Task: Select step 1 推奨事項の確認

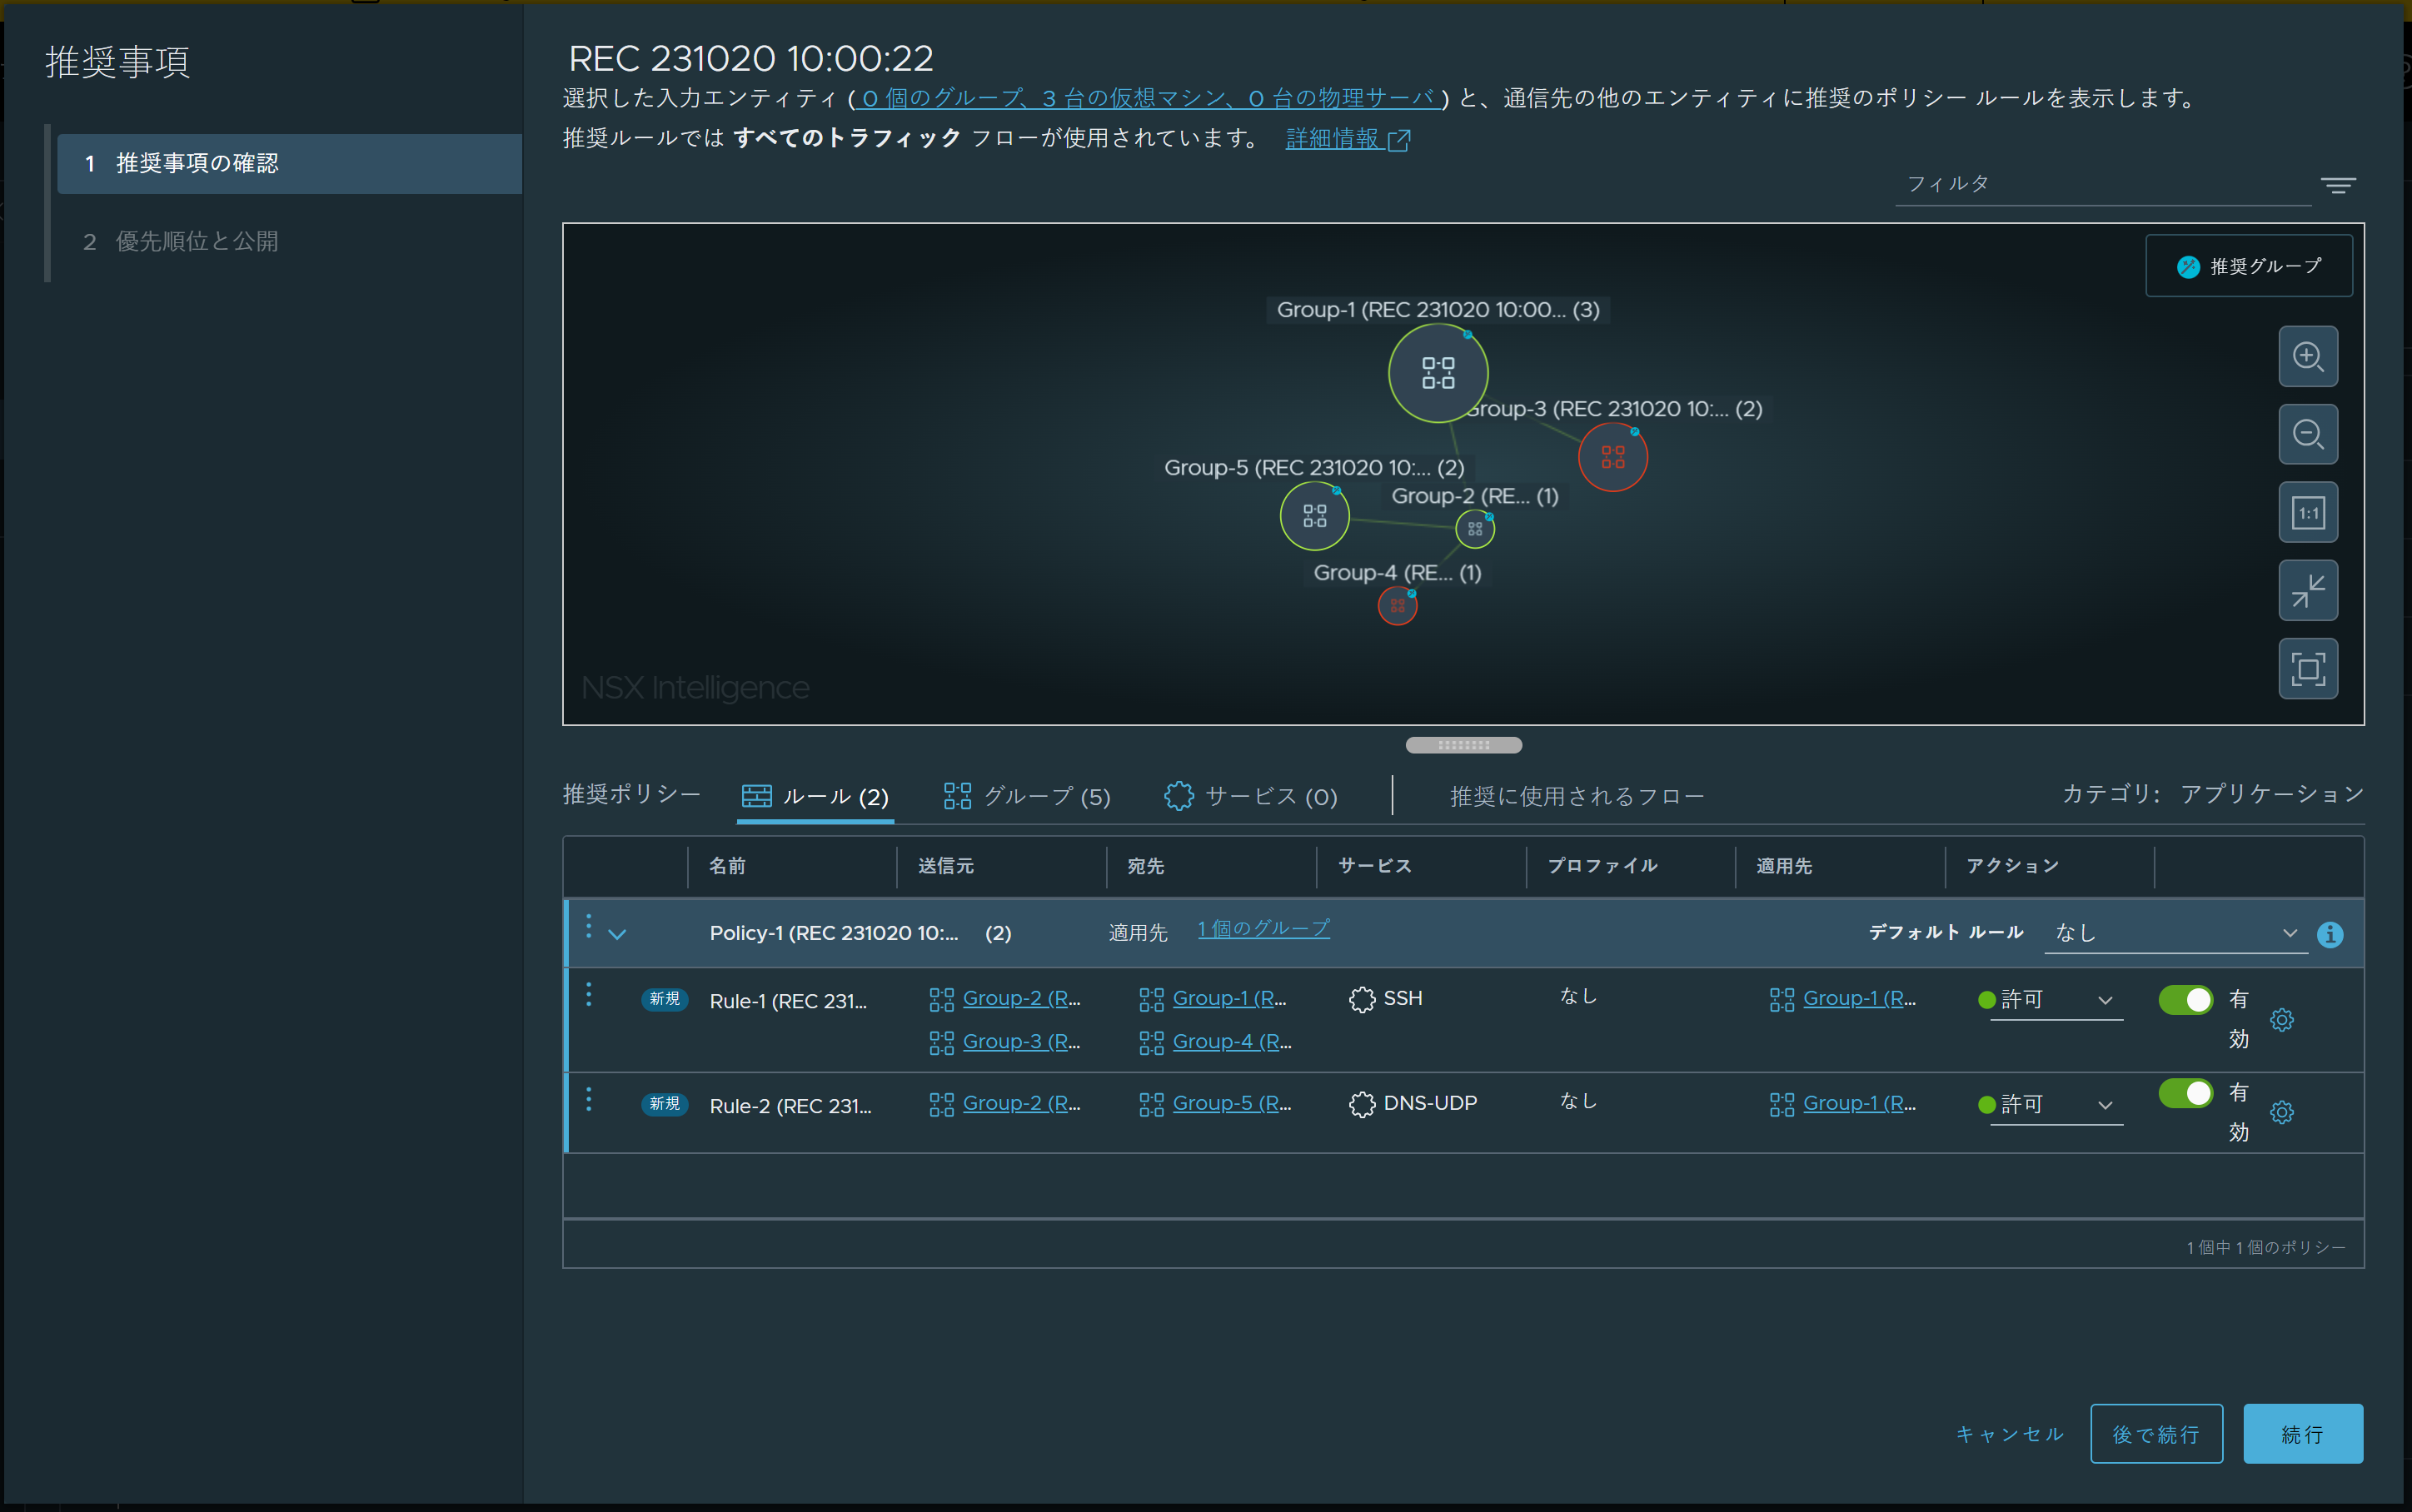Action: point(290,164)
